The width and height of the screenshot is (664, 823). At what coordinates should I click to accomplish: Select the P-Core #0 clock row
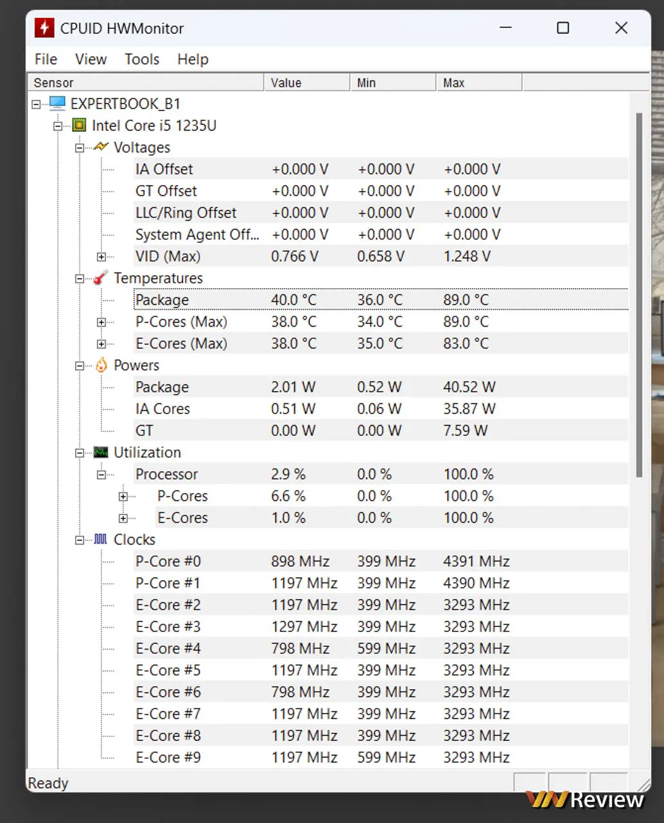coord(168,561)
